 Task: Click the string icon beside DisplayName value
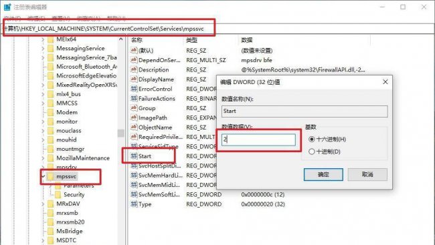coord(134,79)
